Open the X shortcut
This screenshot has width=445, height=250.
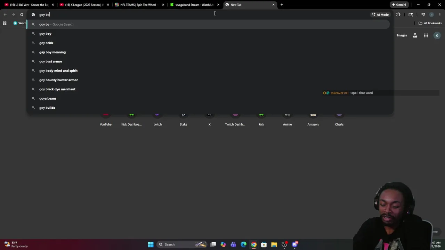[209, 119]
